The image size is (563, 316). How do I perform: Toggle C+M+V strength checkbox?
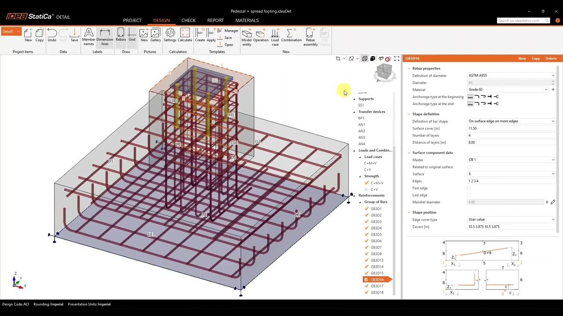point(366,183)
